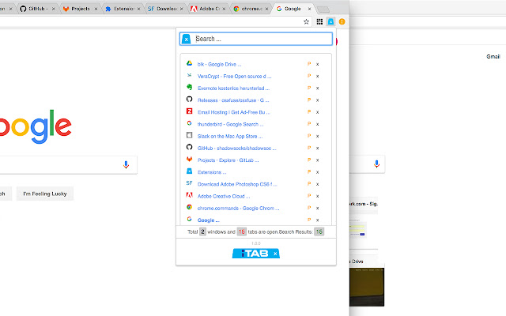Screen dimensions: 506x316
Task: Pin the Releases osxfuse tab
Action: [309, 100]
